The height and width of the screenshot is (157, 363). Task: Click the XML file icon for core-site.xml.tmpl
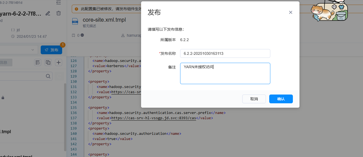tap(75, 22)
